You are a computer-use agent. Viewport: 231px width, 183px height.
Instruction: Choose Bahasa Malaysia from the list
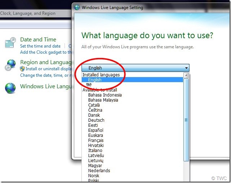click(133, 100)
